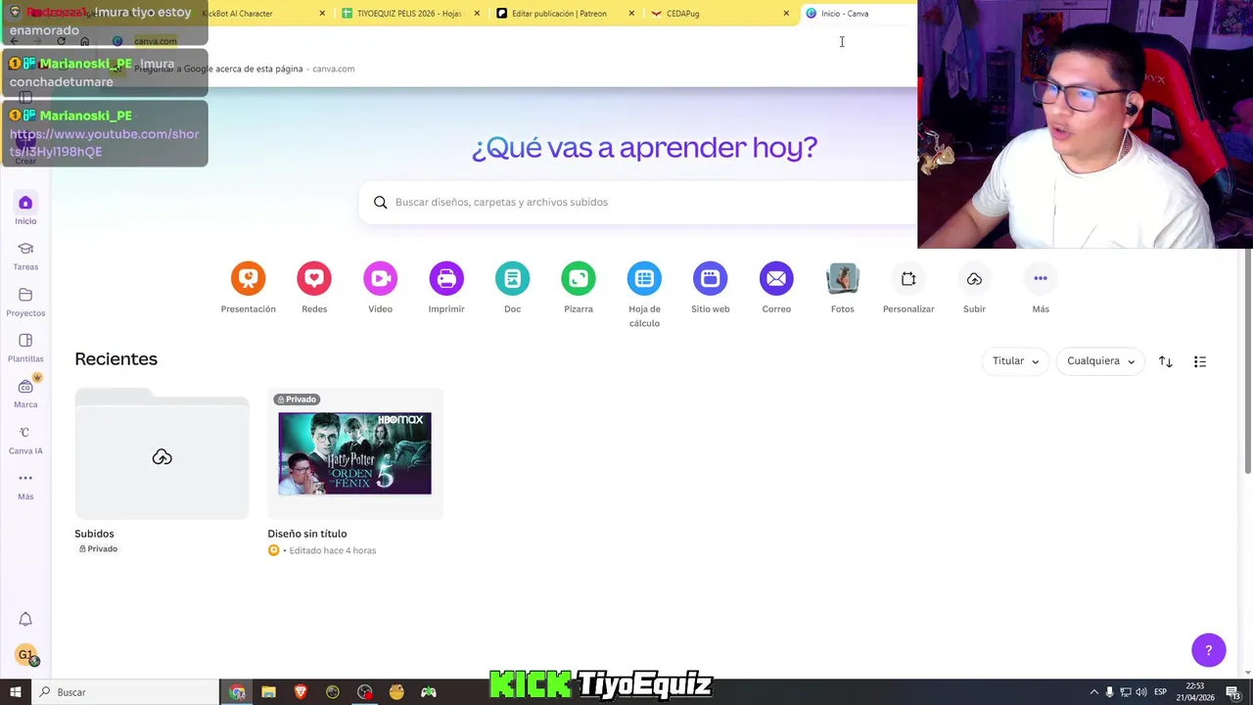Open the Correo email design icon
1253x705 pixels.
click(776, 279)
